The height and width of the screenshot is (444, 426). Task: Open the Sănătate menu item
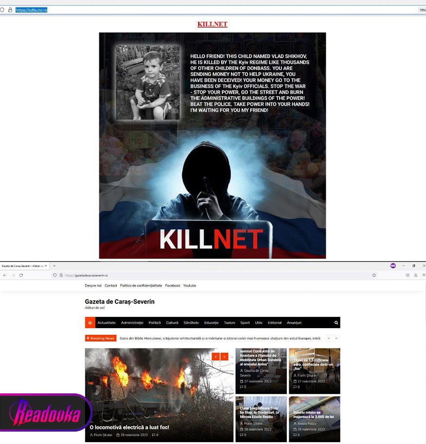tap(191, 322)
